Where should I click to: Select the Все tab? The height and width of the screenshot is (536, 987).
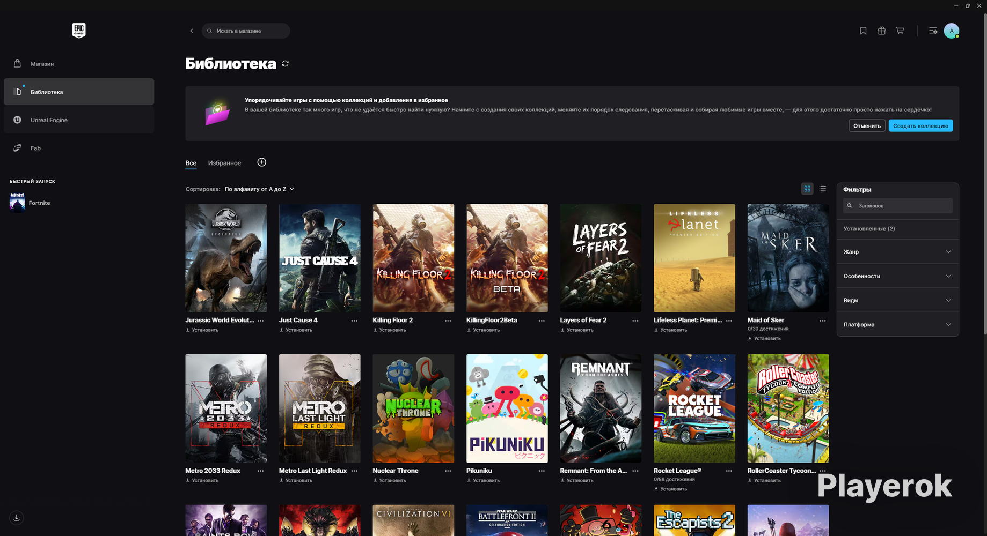point(191,163)
